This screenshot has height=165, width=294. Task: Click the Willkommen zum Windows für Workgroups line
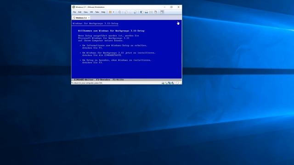click(x=111, y=31)
